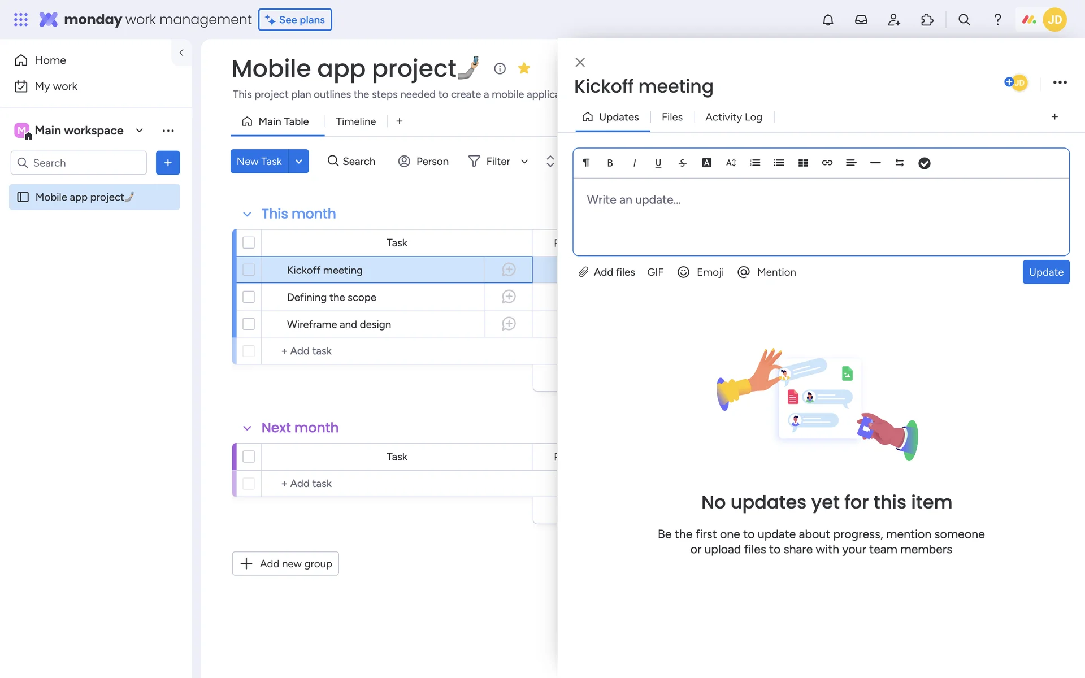Select the Defining the scope checkbox

point(249,297)
